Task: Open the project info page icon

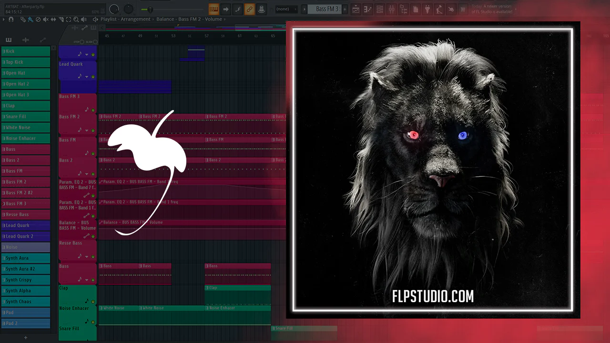Action: pos(415,9)
